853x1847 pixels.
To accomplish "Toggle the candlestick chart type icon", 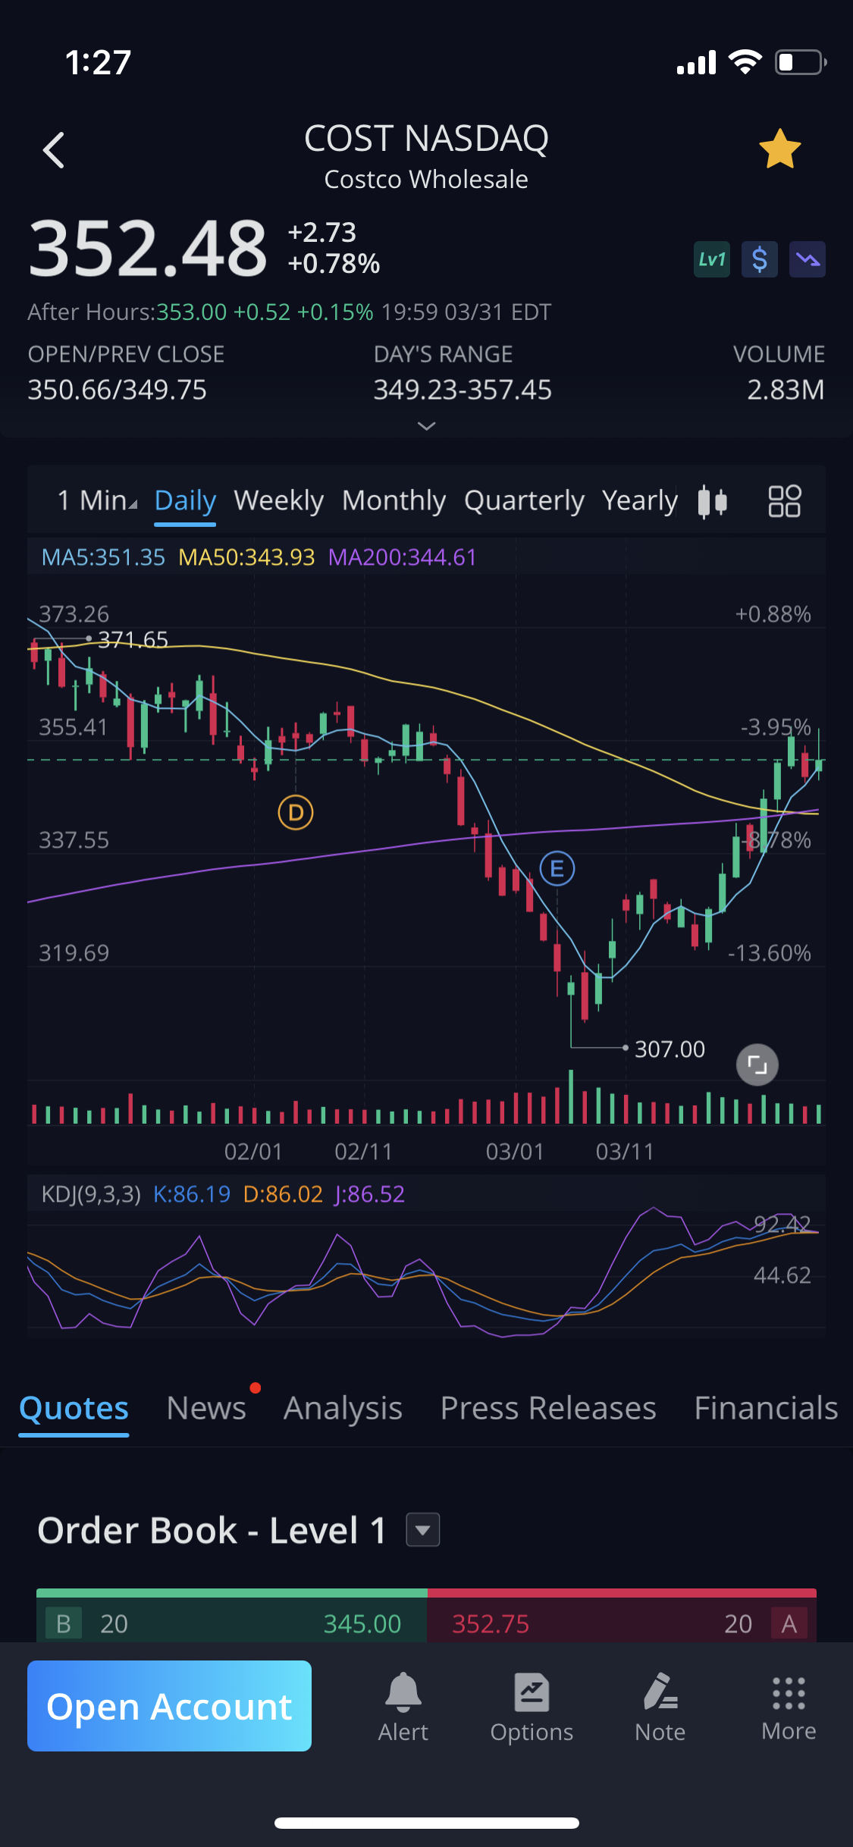I will [x=712, y=501].
